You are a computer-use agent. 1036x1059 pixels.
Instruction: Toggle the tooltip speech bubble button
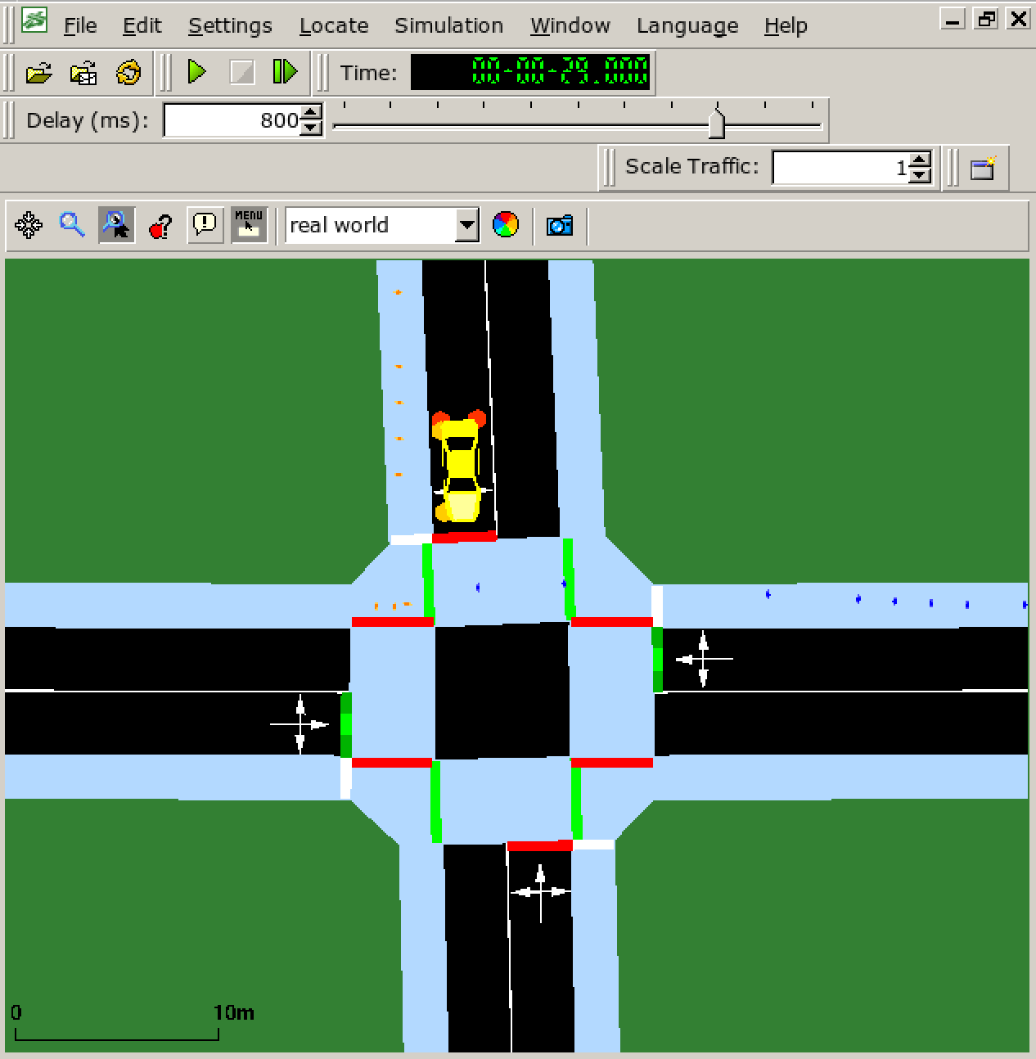click(x=205, y=225)
